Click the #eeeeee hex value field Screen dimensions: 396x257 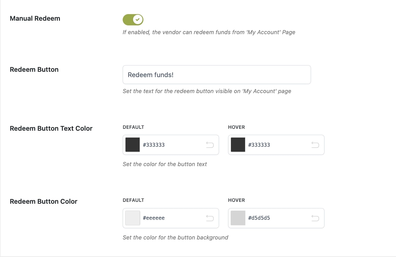coord(154,218)
